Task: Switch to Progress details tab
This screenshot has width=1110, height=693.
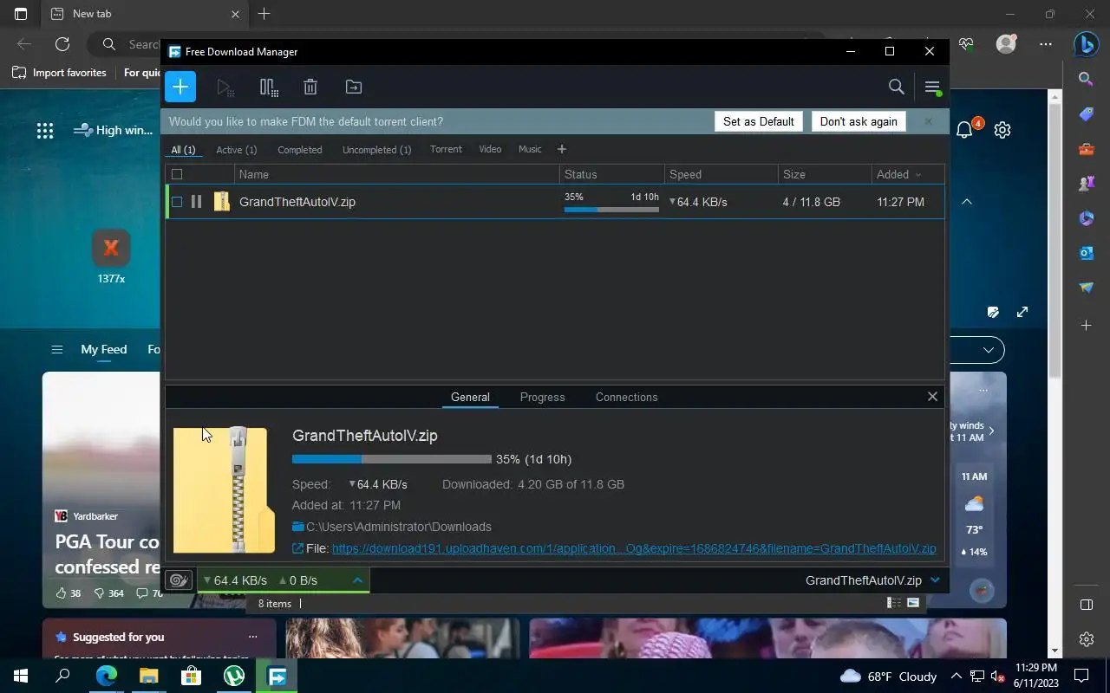Action: tap(543, 397)
